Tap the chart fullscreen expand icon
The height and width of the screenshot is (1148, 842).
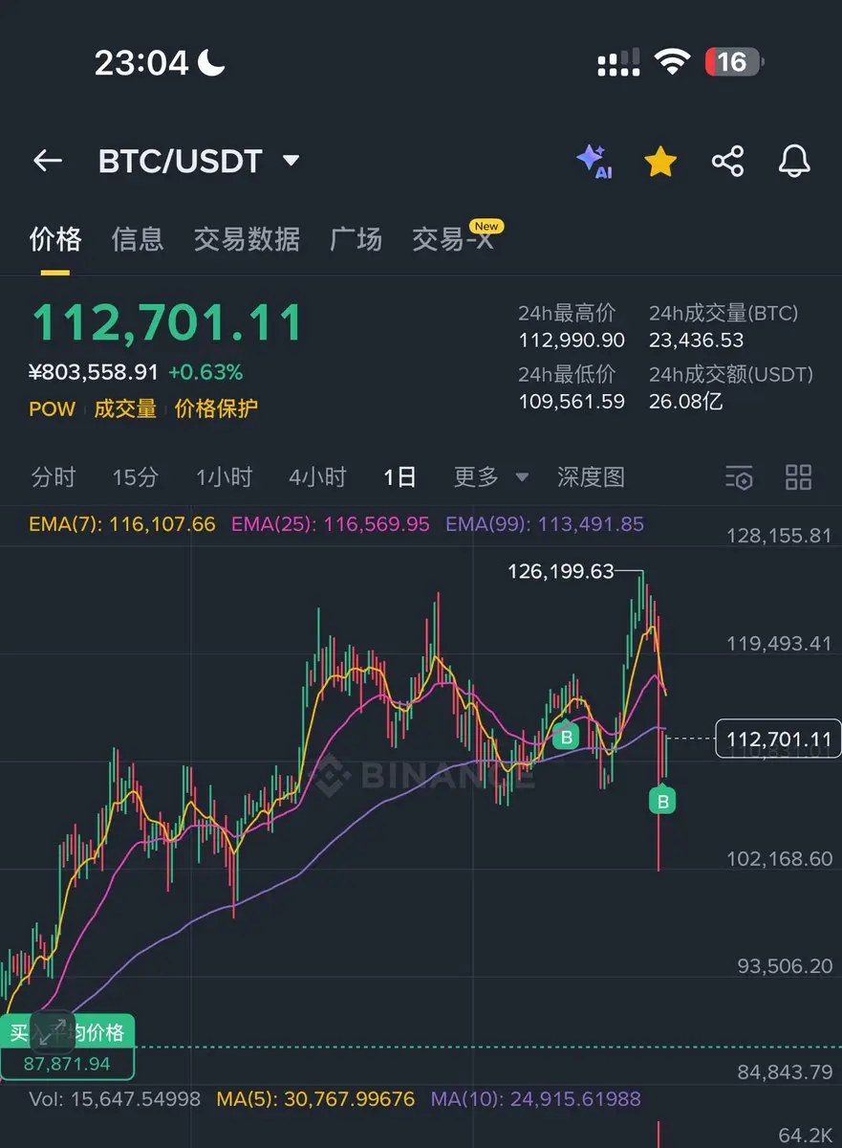(x=53, y=1031)
